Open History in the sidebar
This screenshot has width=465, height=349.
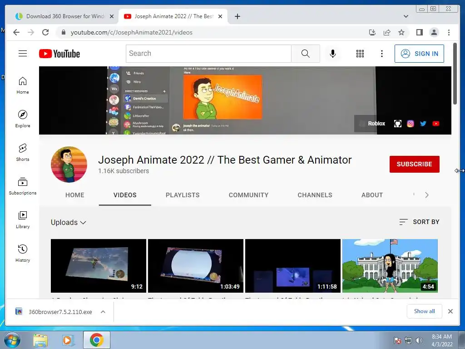[23, 253]
